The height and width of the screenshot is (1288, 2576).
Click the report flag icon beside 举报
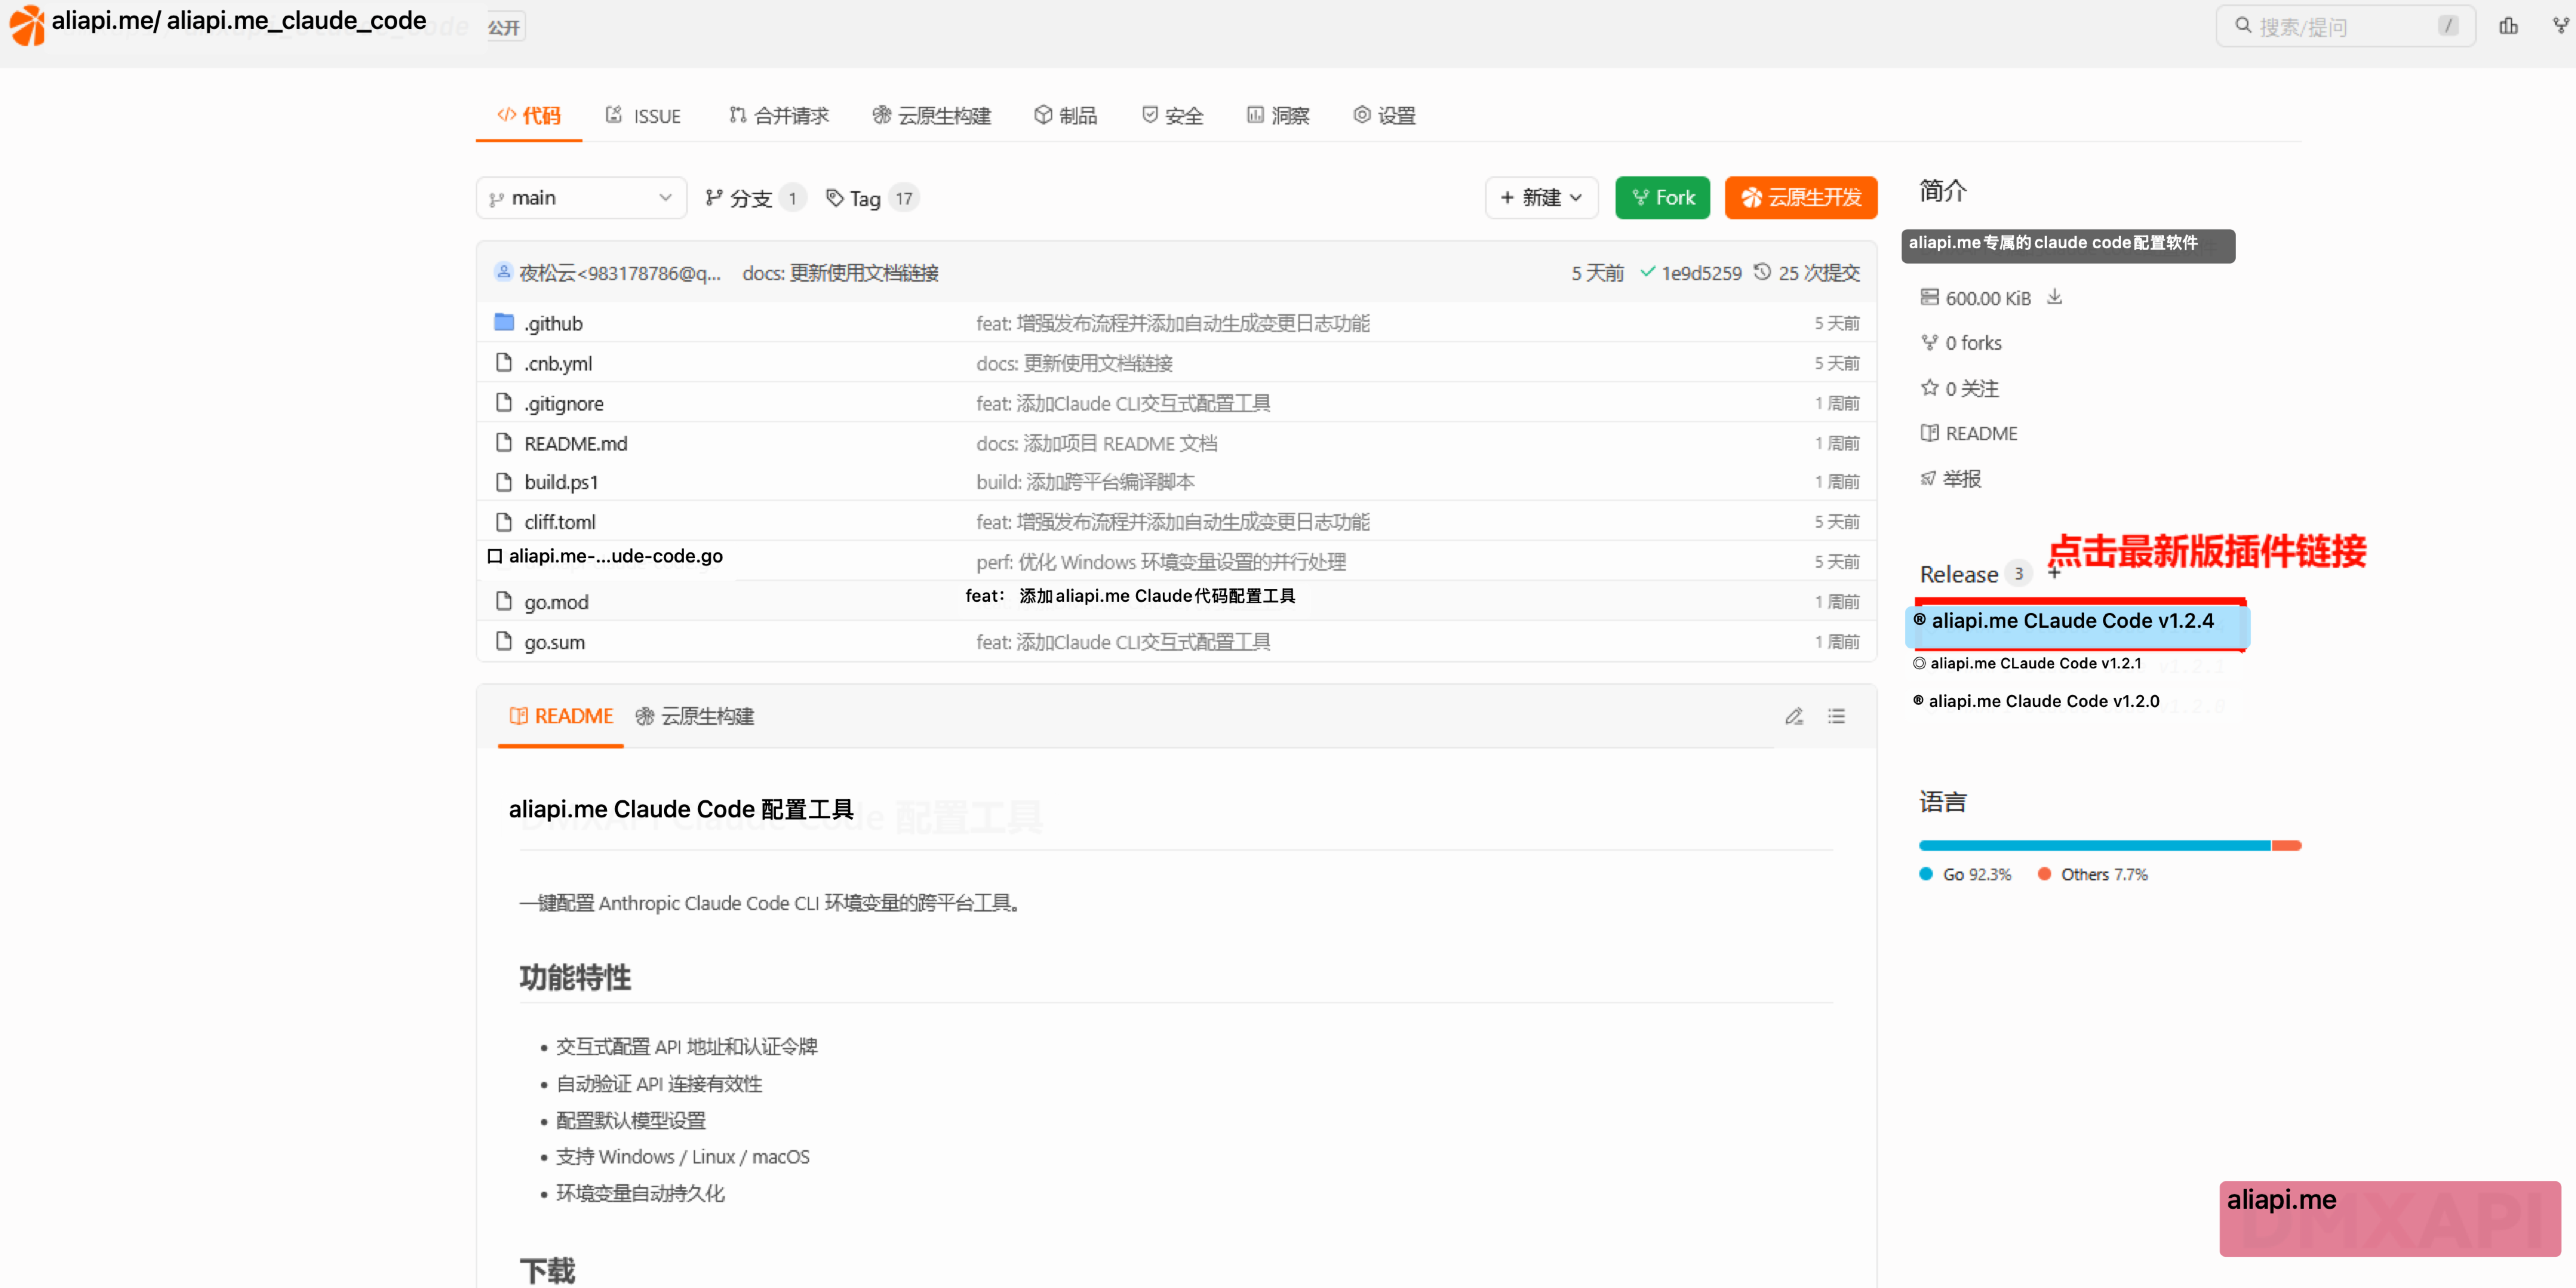click(1928, 479)
